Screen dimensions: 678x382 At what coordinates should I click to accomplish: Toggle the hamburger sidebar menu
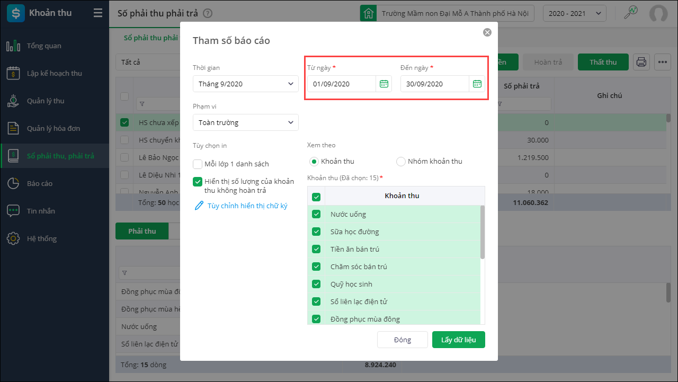(98, 13)
